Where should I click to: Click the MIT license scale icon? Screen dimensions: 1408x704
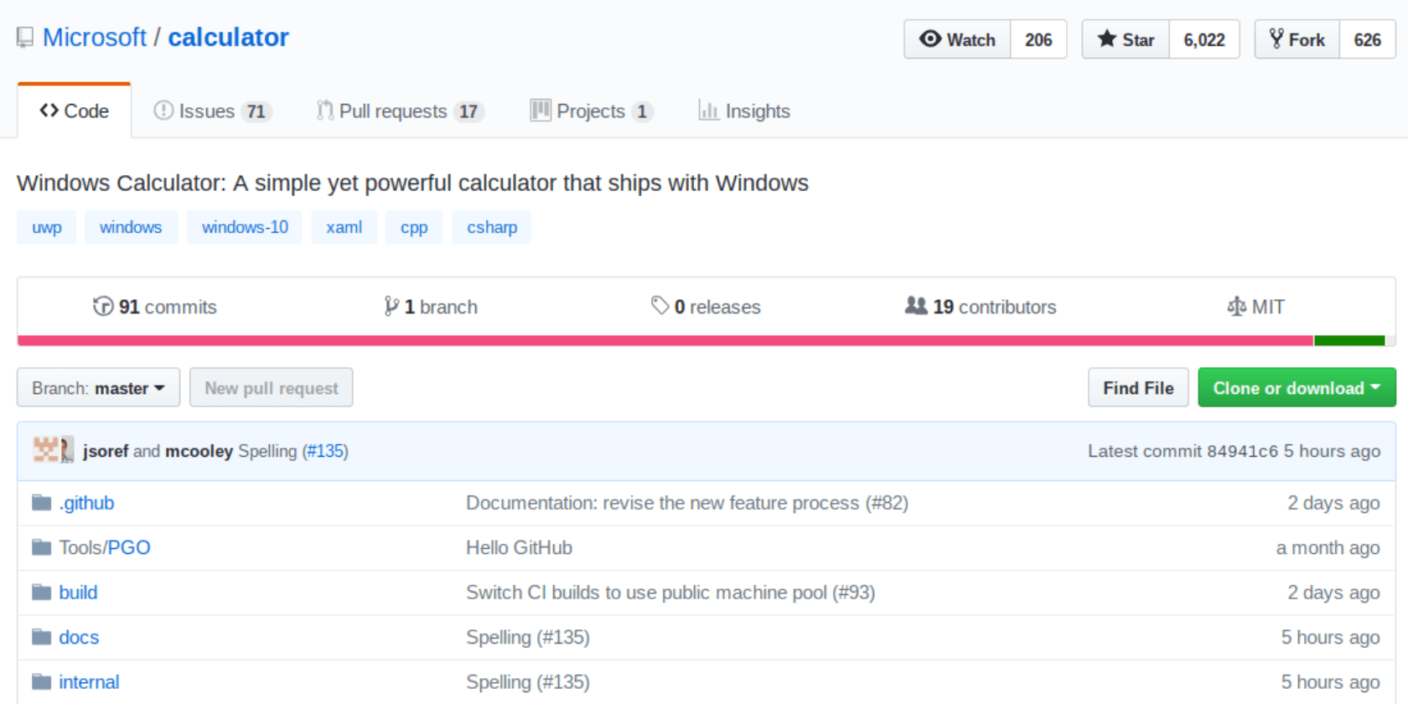(1236, 307)
